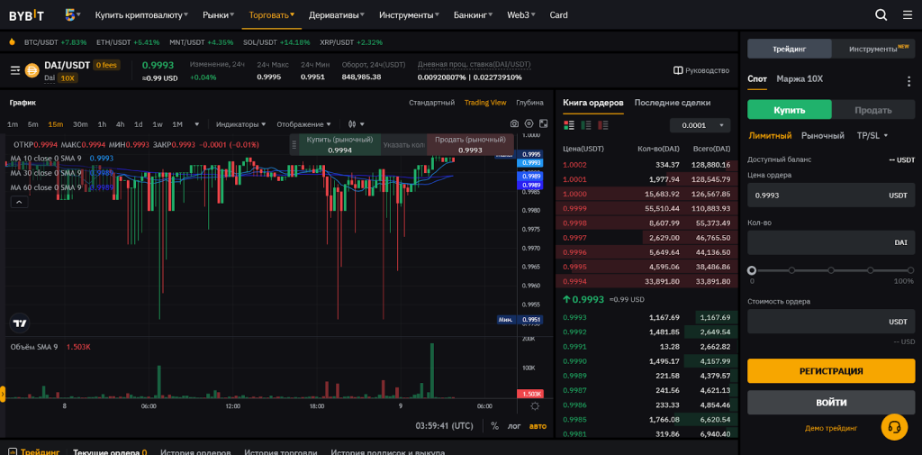922x455 pixels.
Task: Toggle the logarithmic scale (лог)
Action: (514, 426)
